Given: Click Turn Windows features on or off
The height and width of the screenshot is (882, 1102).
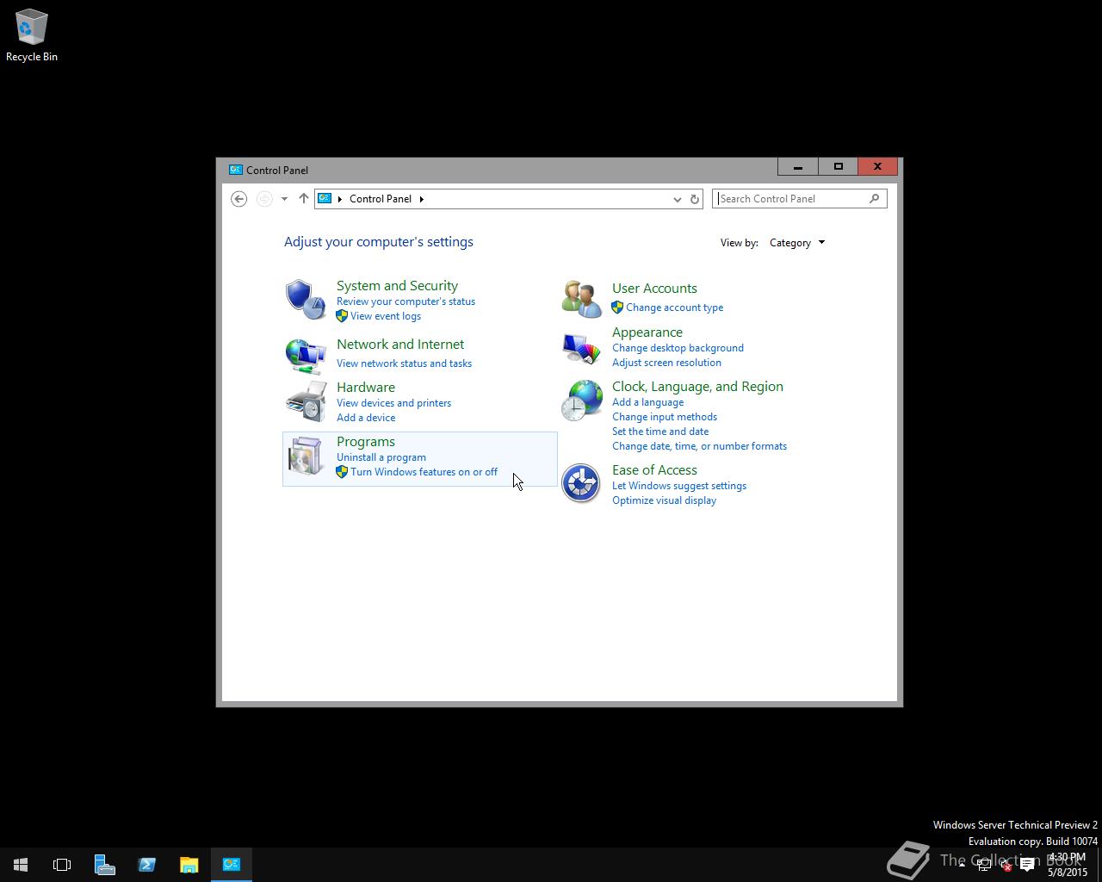Looking at the screenshot, I should click(424, 472).
